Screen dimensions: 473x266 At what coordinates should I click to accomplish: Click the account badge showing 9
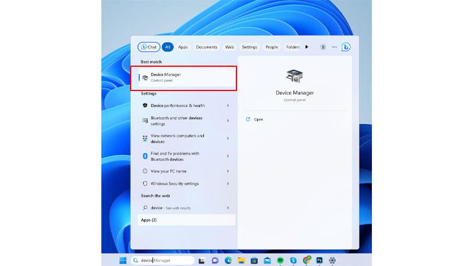coord(323,47)
